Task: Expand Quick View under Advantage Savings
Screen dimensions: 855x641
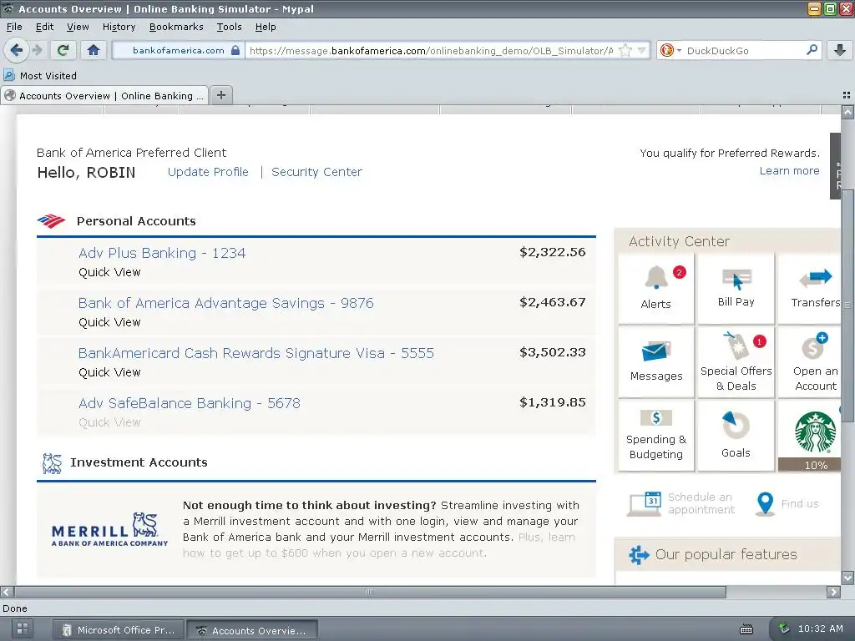Action: [109, 322]
